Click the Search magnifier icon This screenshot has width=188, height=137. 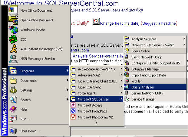point(13,100)
